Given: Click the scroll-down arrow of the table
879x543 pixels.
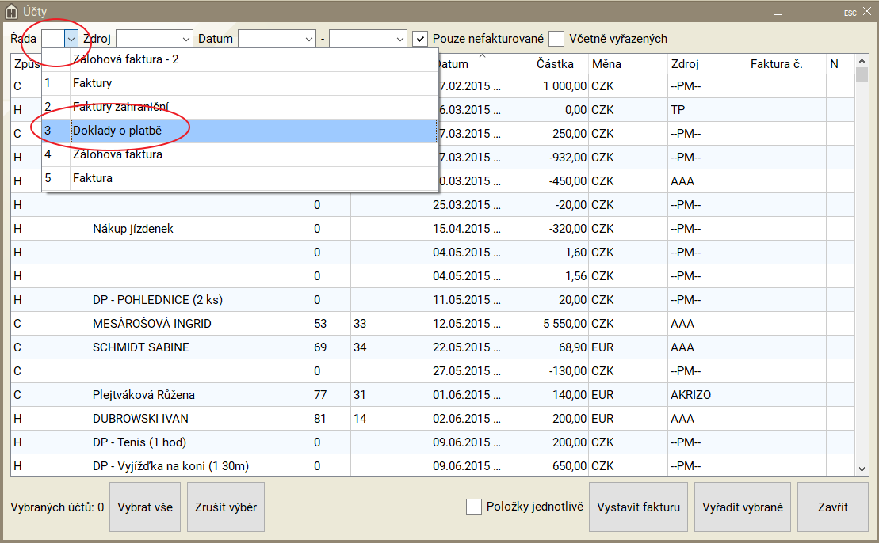Looking at the screenshot, I should click(862, 469).
